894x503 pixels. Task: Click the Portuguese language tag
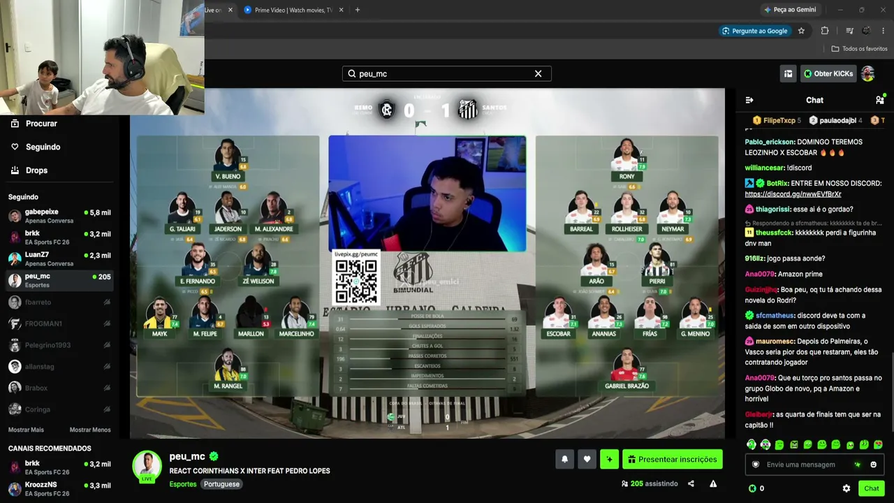pos(221,484)
